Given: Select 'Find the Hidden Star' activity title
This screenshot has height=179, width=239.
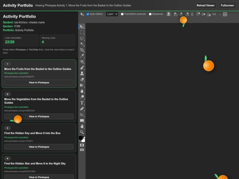Looking at the screenshot, I should pyautogui.click(x=35, y=164).
